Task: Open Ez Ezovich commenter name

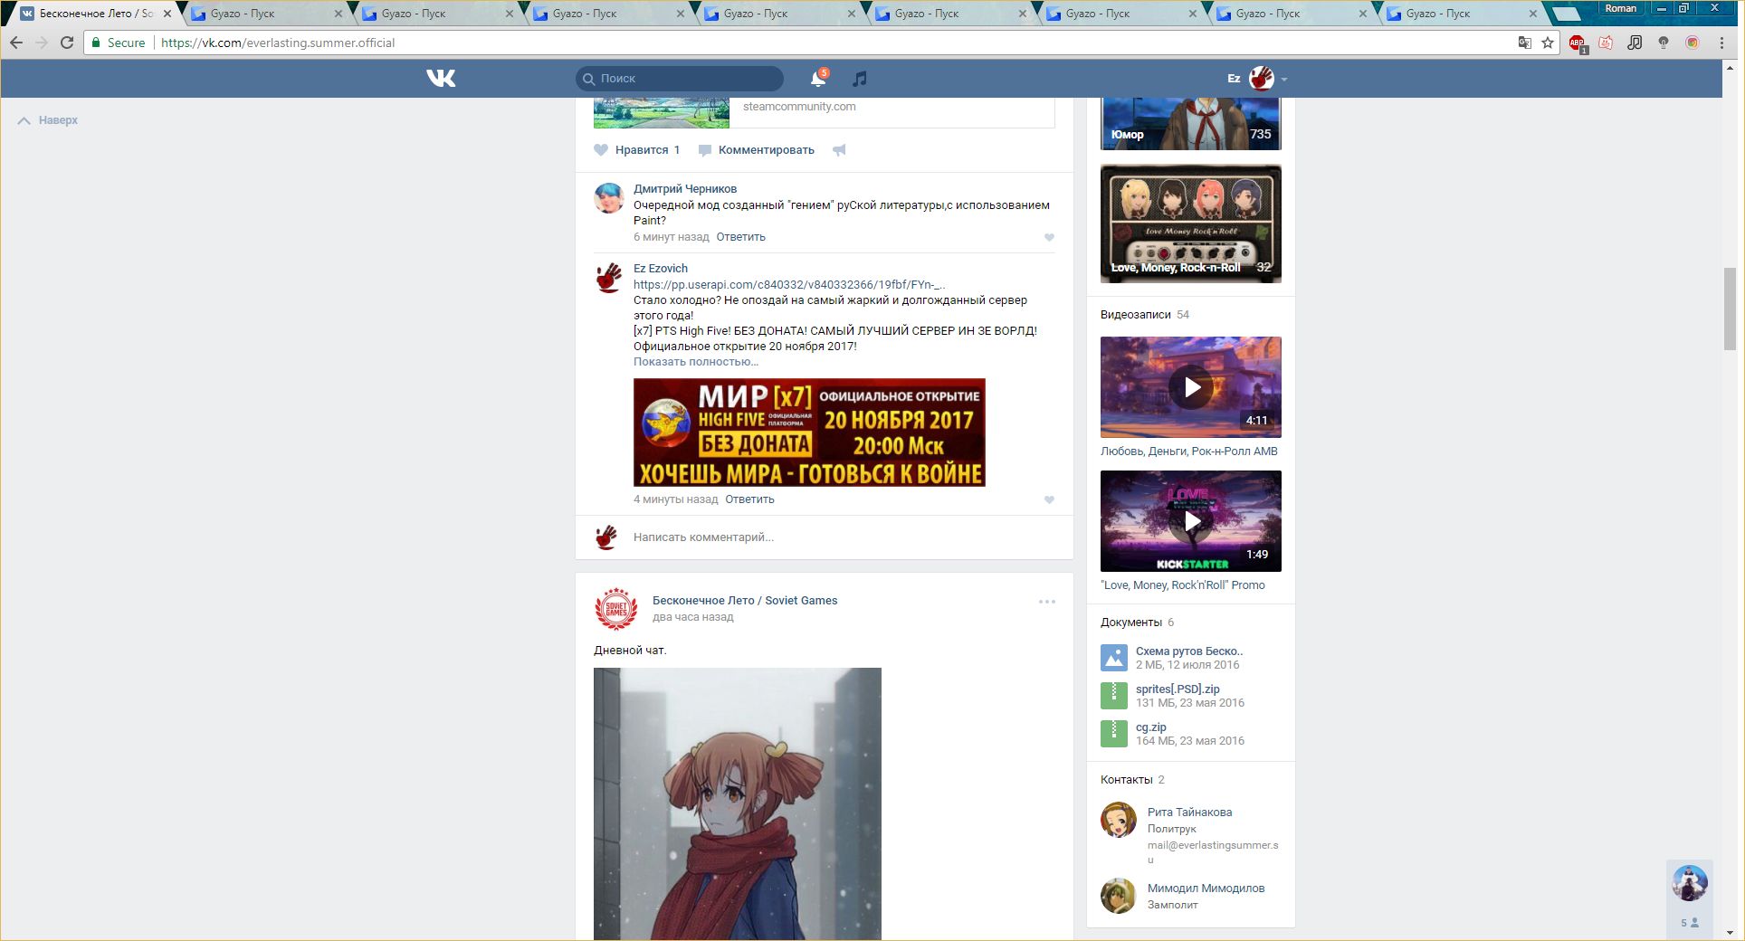Action: (x=661, y=269)
